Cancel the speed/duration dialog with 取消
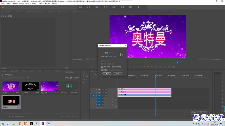 coord(118,73)
